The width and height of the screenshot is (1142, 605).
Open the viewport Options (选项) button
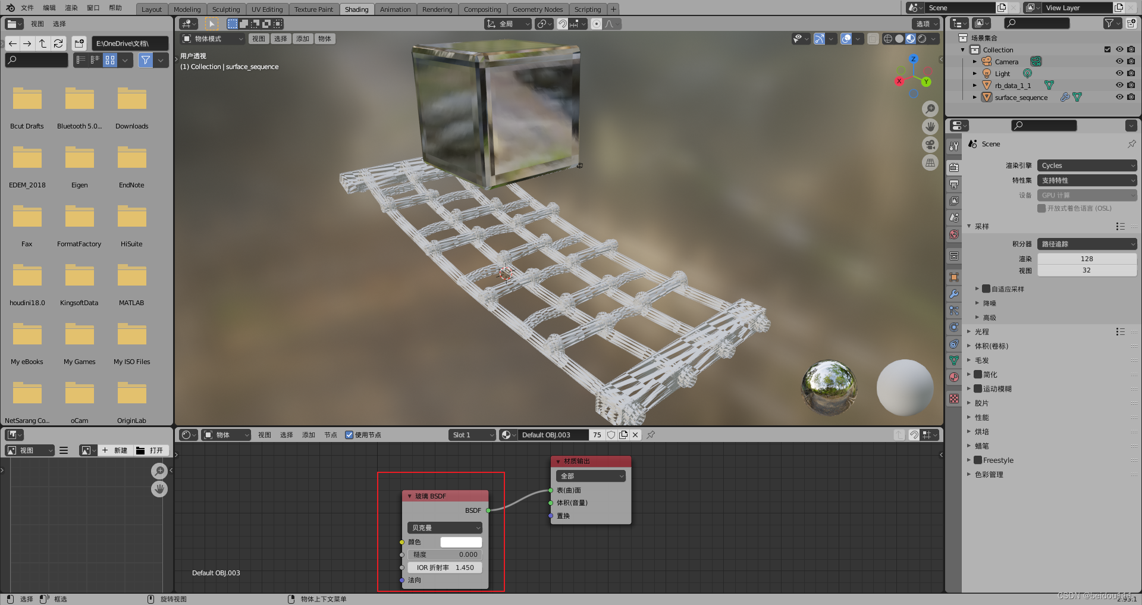click(926, 24)
